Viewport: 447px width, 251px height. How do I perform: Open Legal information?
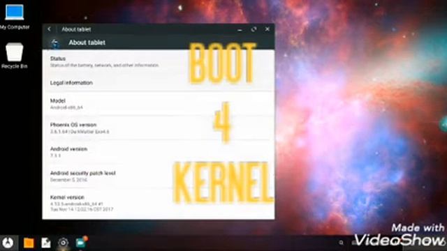(x=159, y=83)
